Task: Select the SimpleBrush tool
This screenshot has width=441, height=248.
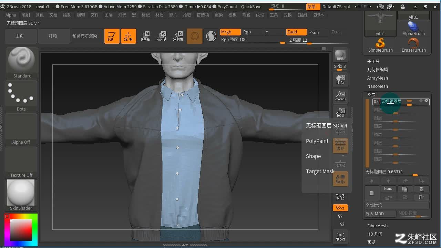Action: (380, 45)
